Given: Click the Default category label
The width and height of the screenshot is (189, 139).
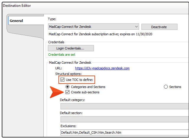Looking at the screenshot, I should [x=72, y=100].
